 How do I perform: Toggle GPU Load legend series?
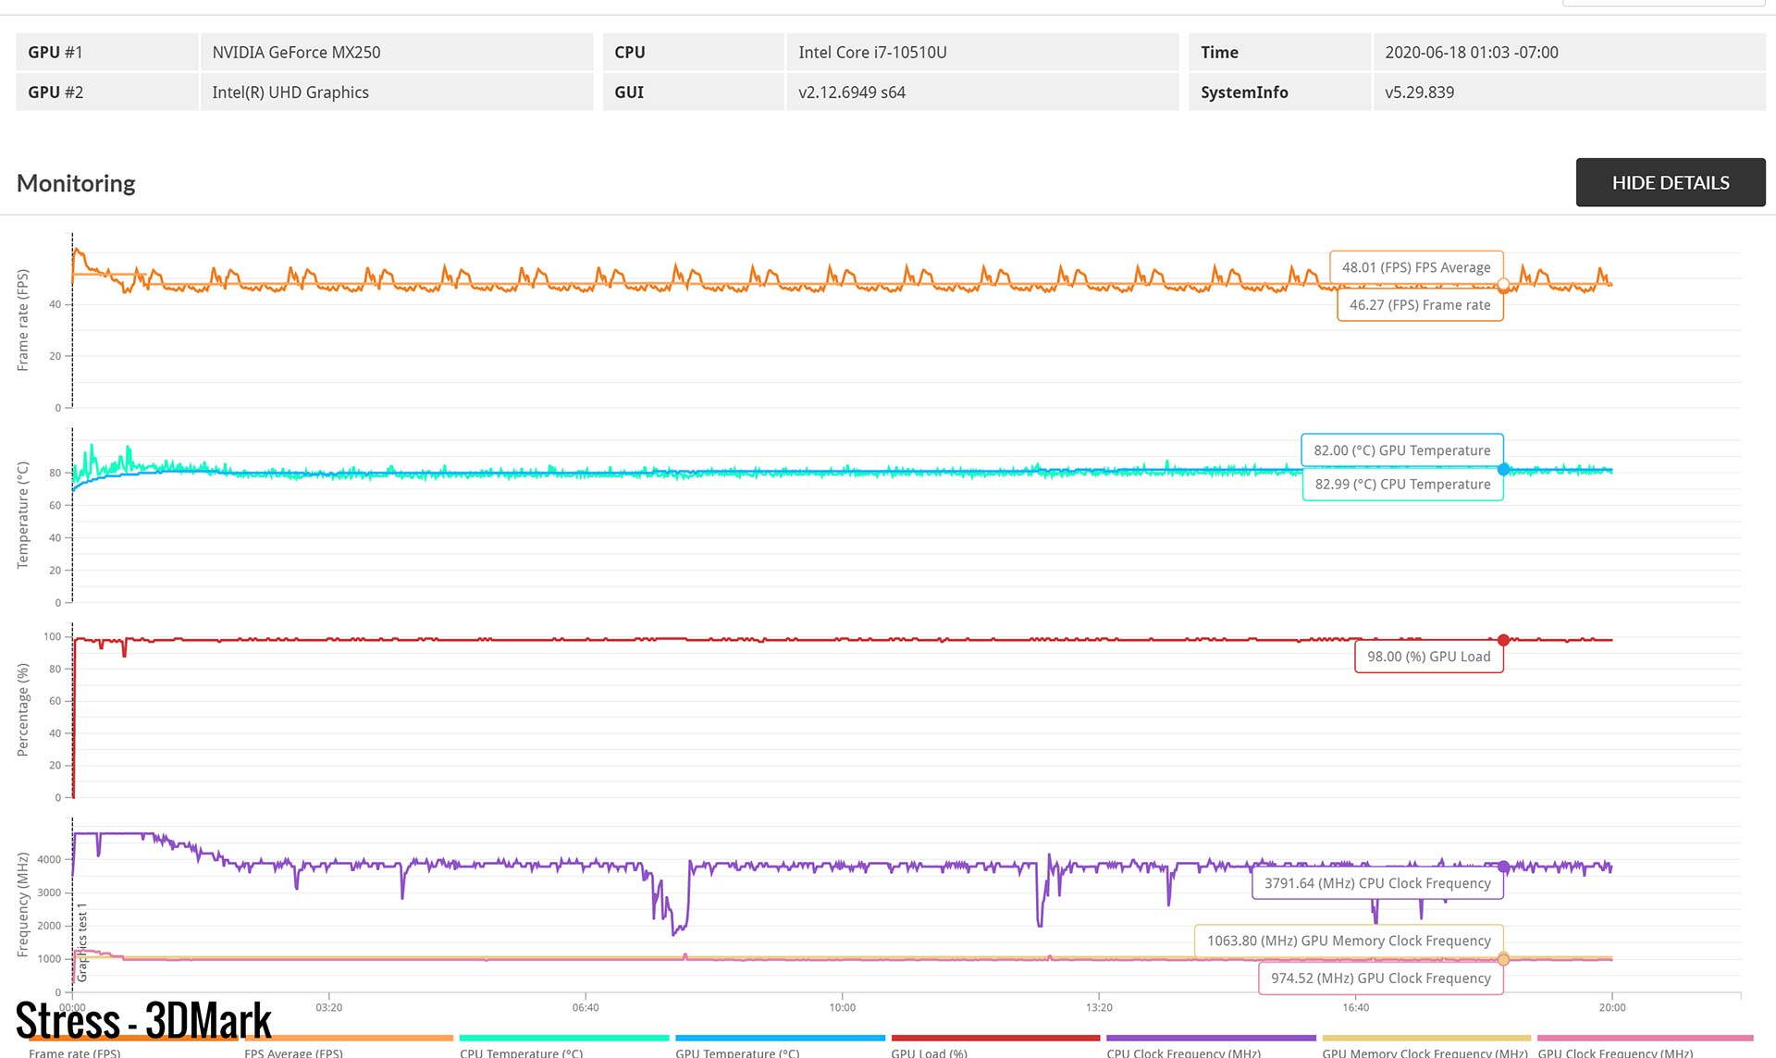pos(929,1052)
